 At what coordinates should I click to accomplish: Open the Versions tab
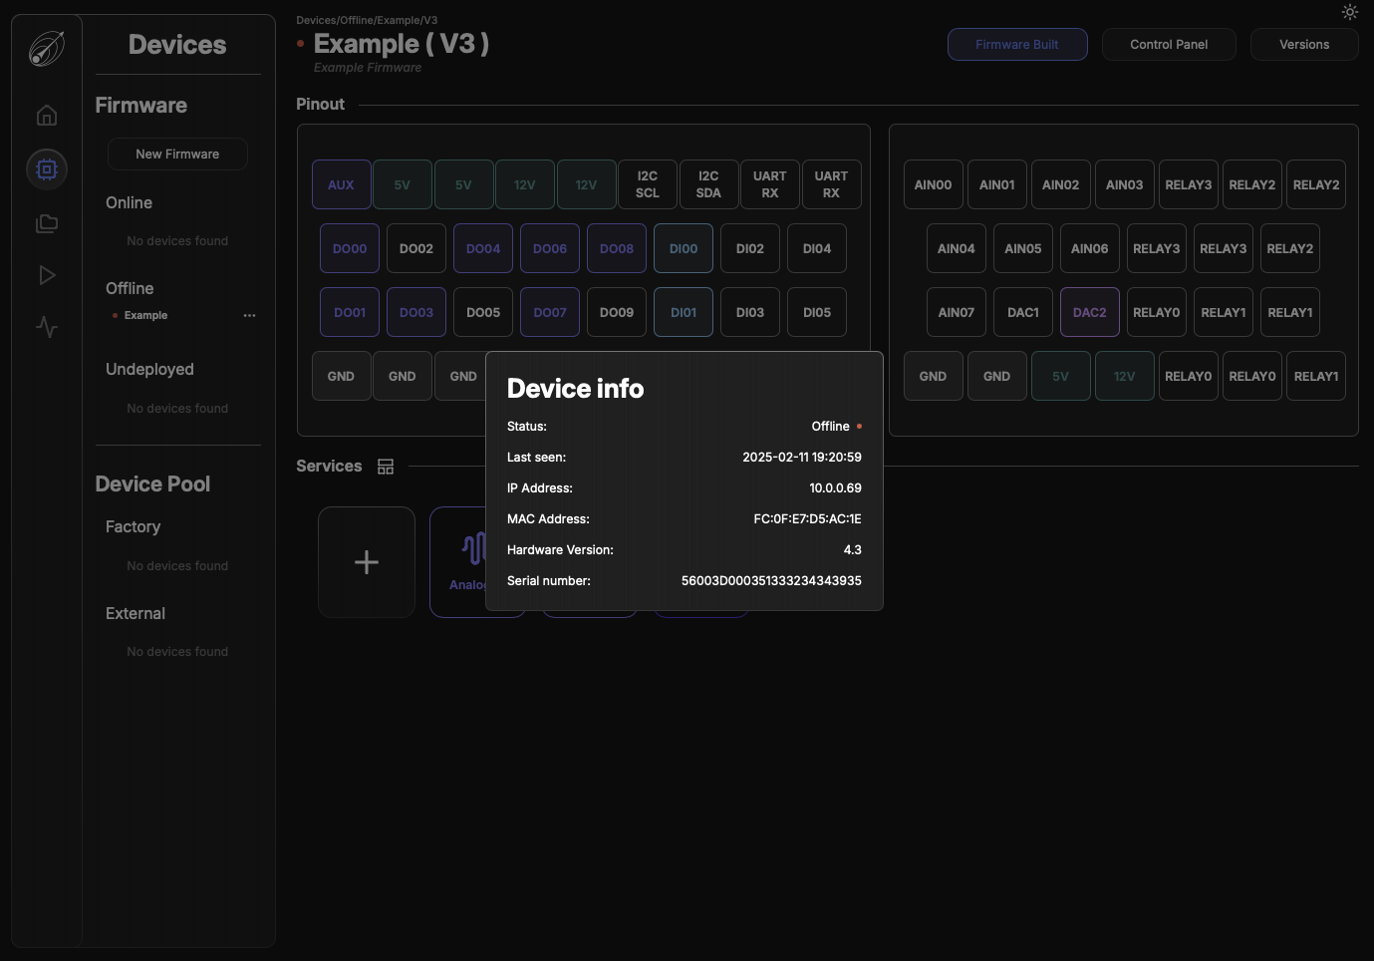click(1303, 45)
